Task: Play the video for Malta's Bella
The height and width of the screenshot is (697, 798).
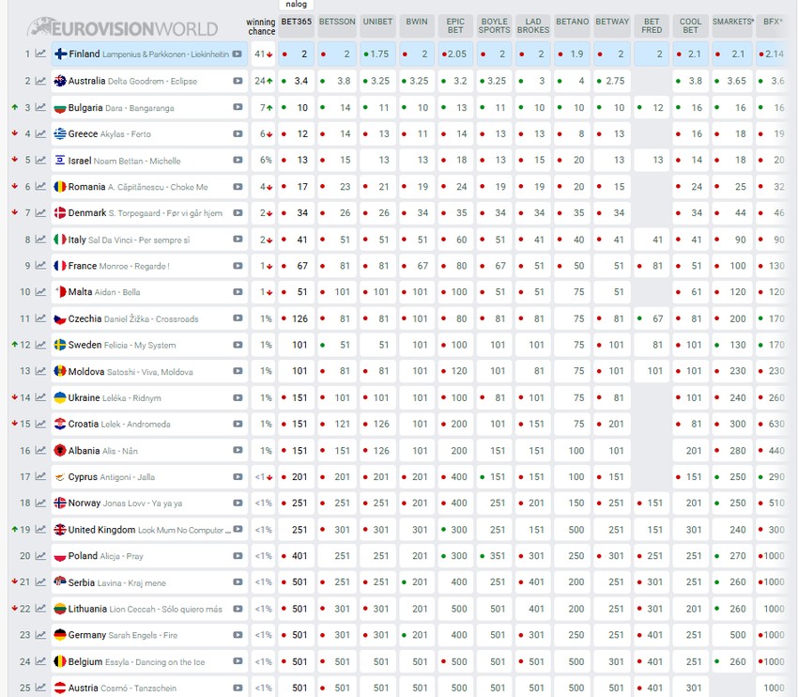Action: tap(238, 292)
